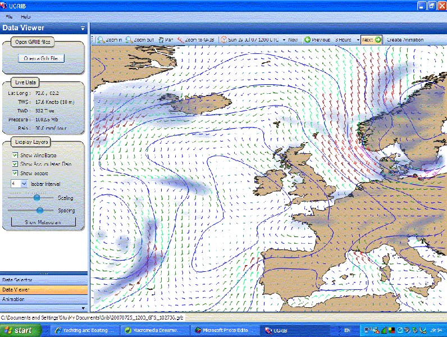Disable Show Isobars checkbox
This screenshot has width=447, height=337.
(15, 174)
